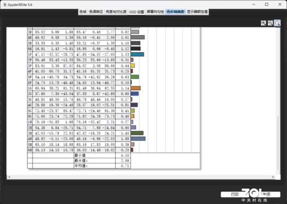Click row label 6E
This screenshot has width=287, height=204.
(x=30, y=49)
